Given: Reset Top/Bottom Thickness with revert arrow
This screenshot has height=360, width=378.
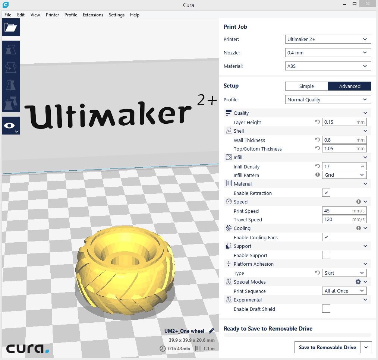Looking at the screenshot, I should click(318, 148).
